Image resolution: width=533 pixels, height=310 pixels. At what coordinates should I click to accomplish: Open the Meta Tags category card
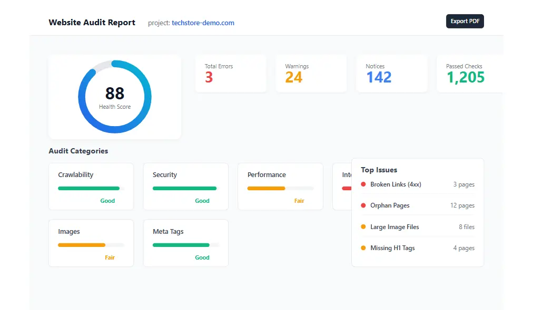click(x=185, y=243)
